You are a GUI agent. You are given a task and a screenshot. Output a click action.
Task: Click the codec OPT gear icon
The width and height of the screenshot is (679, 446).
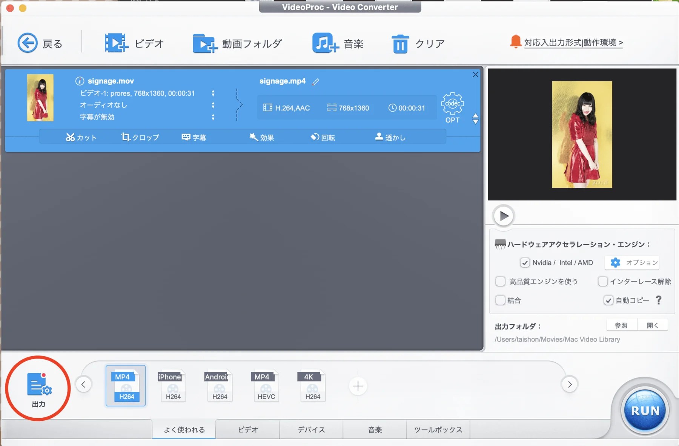click(x=453, y=104)
